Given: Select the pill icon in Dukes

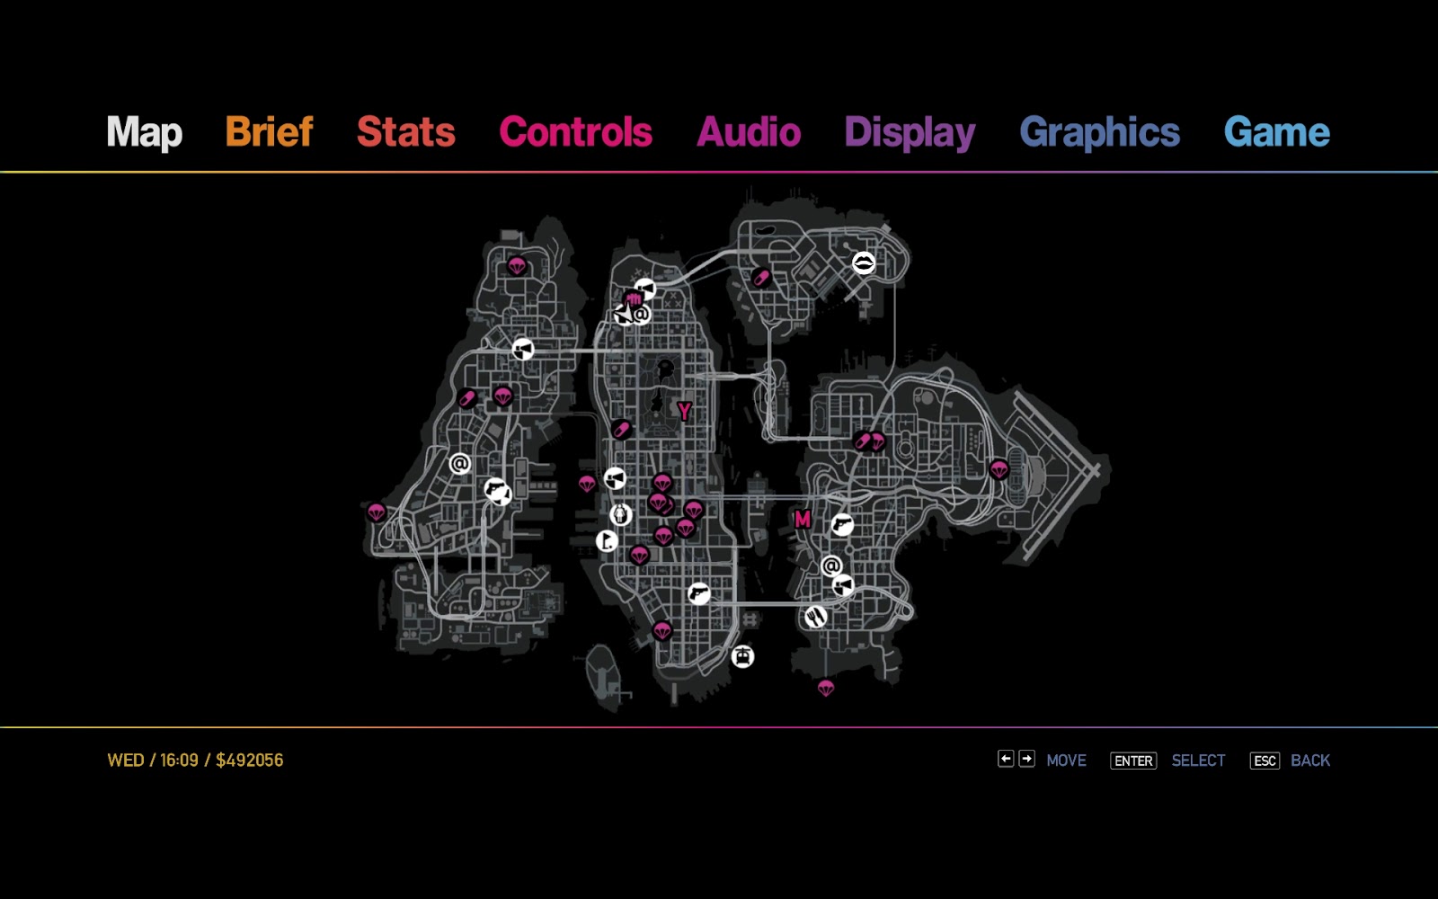Looking at the screenshot, I should pos(863,441).
